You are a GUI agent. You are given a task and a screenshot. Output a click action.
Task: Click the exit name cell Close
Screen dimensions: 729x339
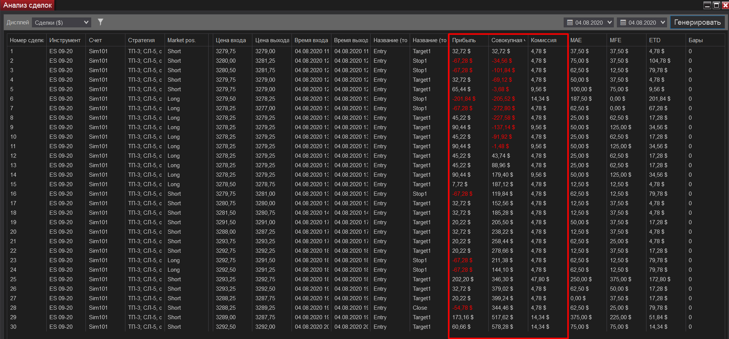click(x=420, y=308)
